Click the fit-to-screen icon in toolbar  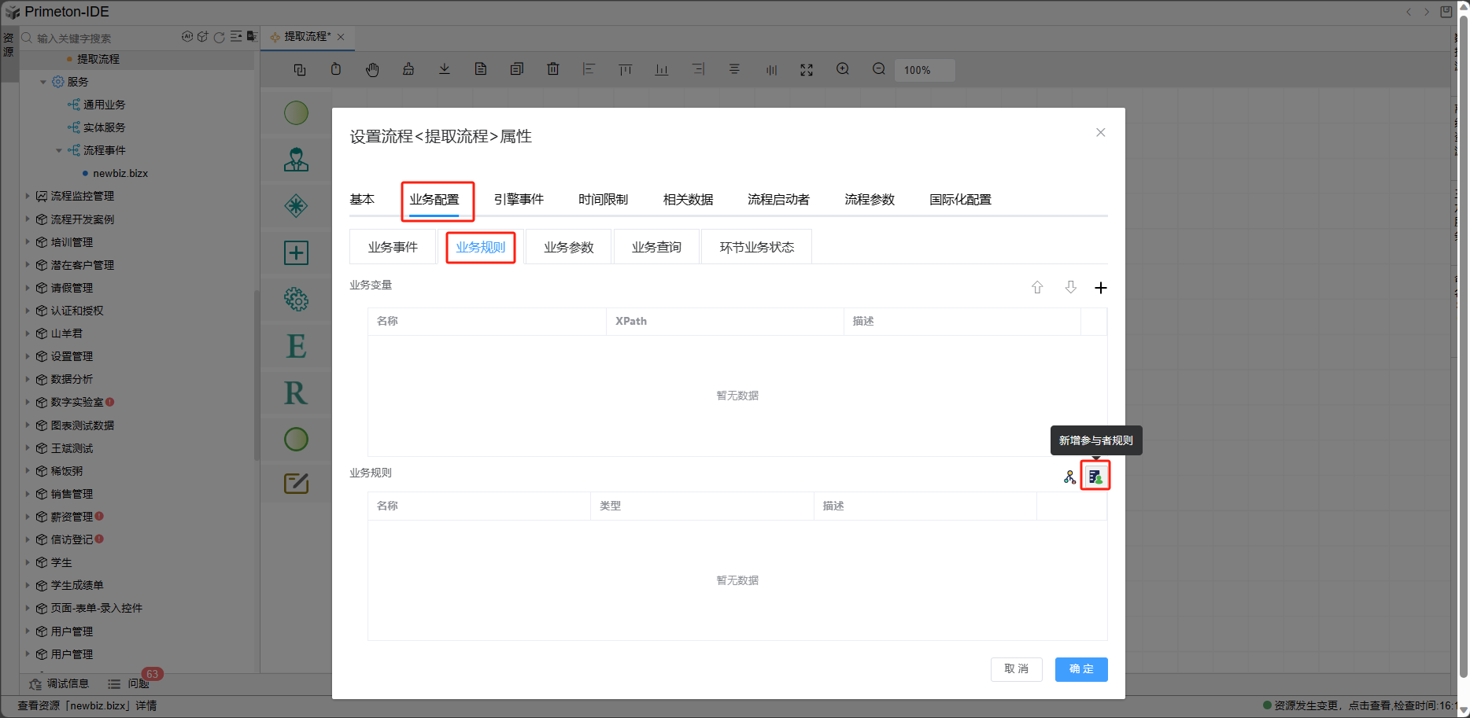[806, 69]
